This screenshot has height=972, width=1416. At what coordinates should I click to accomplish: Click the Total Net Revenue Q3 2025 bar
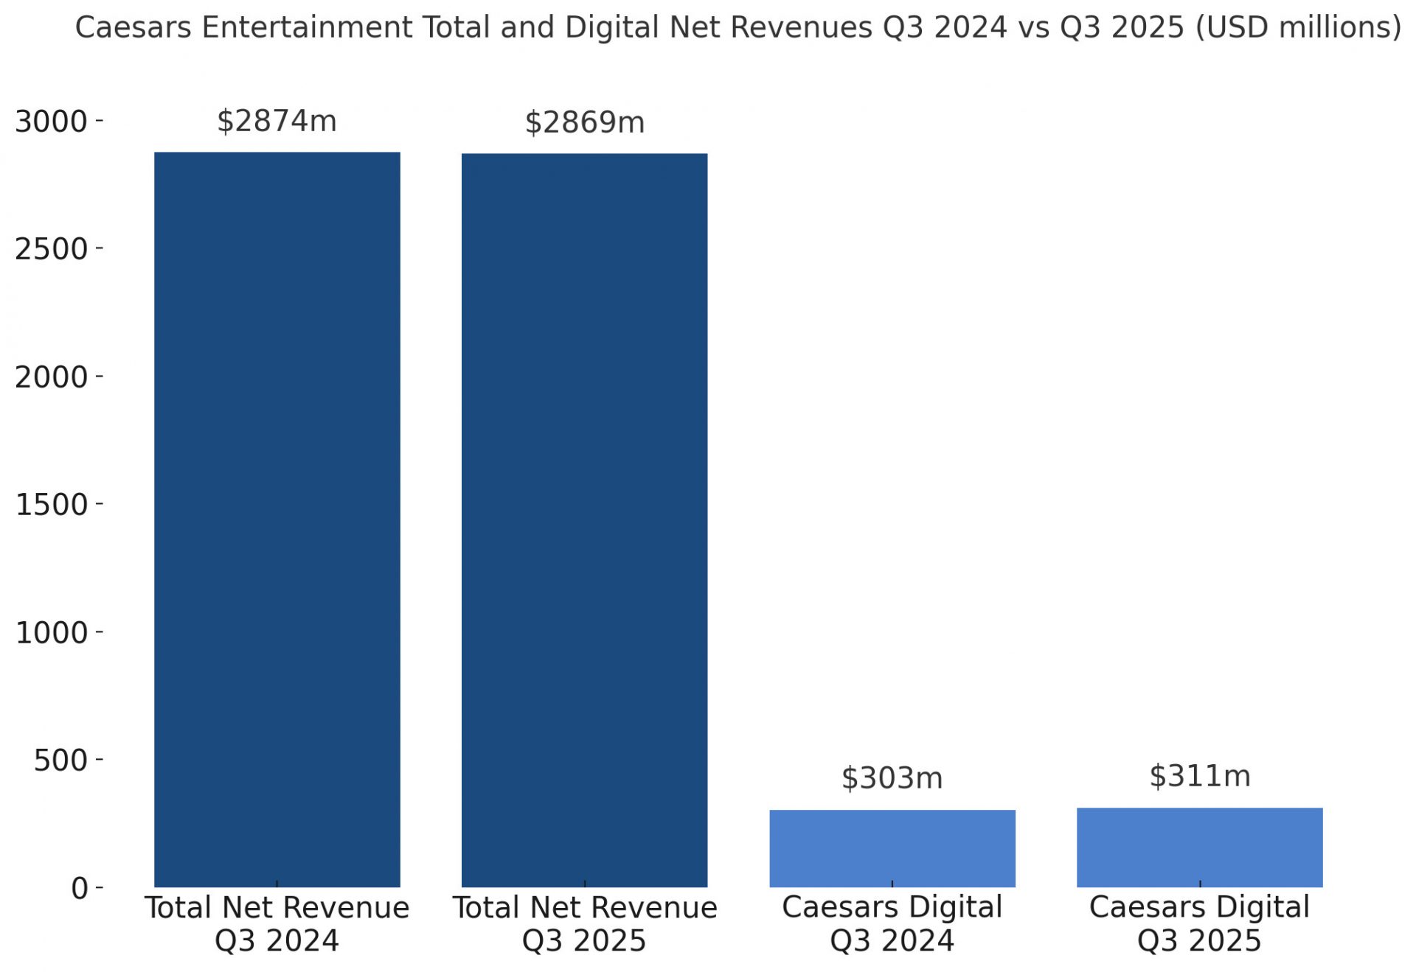click(x=584, y=520)
